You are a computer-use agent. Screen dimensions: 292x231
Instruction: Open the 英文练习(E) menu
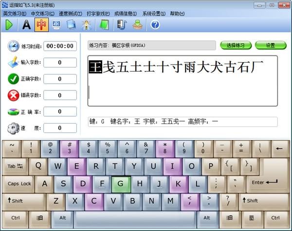[x=15, y=14]
